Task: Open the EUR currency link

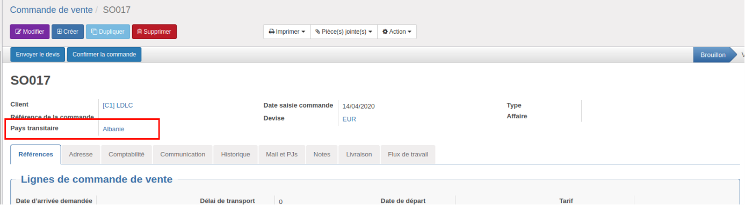Action: (x=349, y=119)
